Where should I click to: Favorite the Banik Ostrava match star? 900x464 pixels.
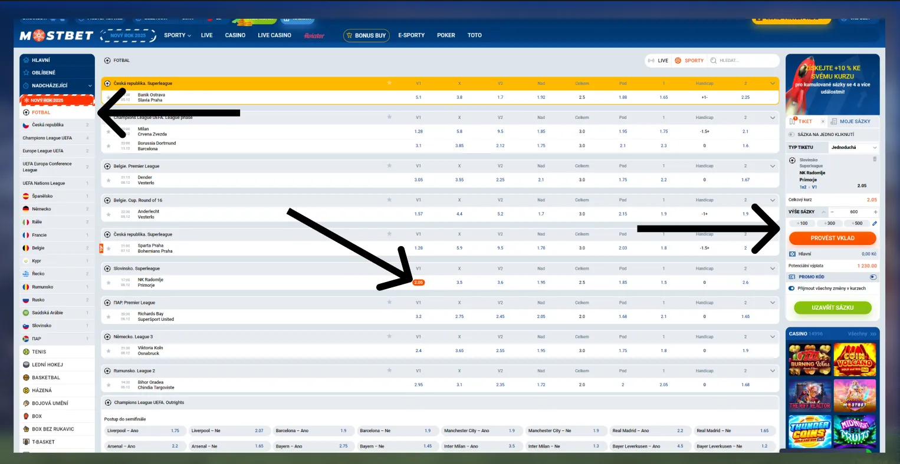109,97
